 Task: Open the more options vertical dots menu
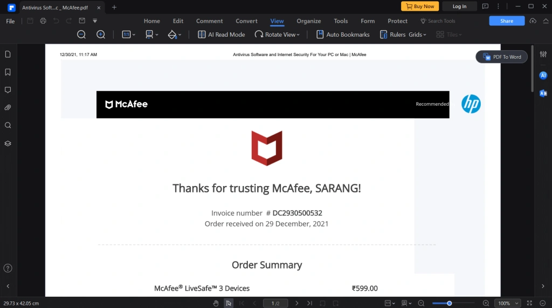pyautogui.click(x=498, y=6)
